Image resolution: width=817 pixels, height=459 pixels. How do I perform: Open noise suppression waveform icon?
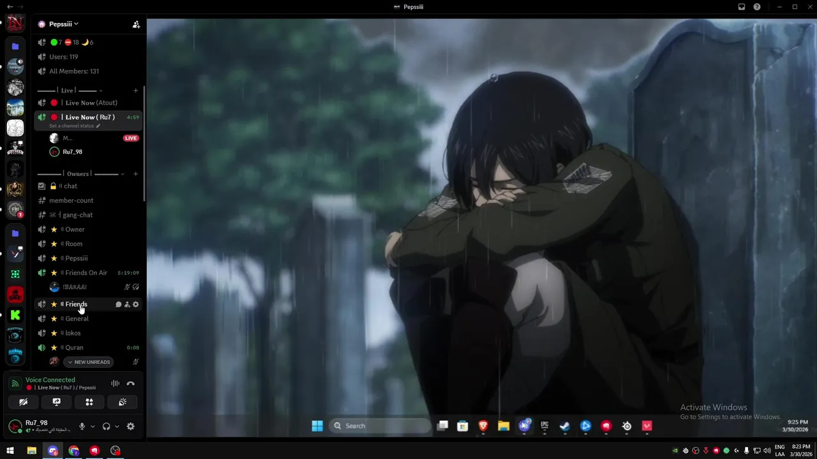[x=115, y=384]
